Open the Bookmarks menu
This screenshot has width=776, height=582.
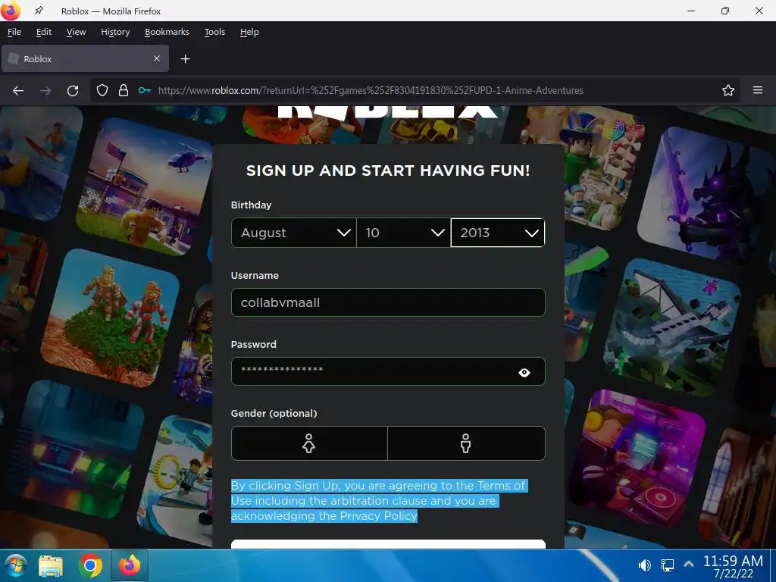[167, 32]
